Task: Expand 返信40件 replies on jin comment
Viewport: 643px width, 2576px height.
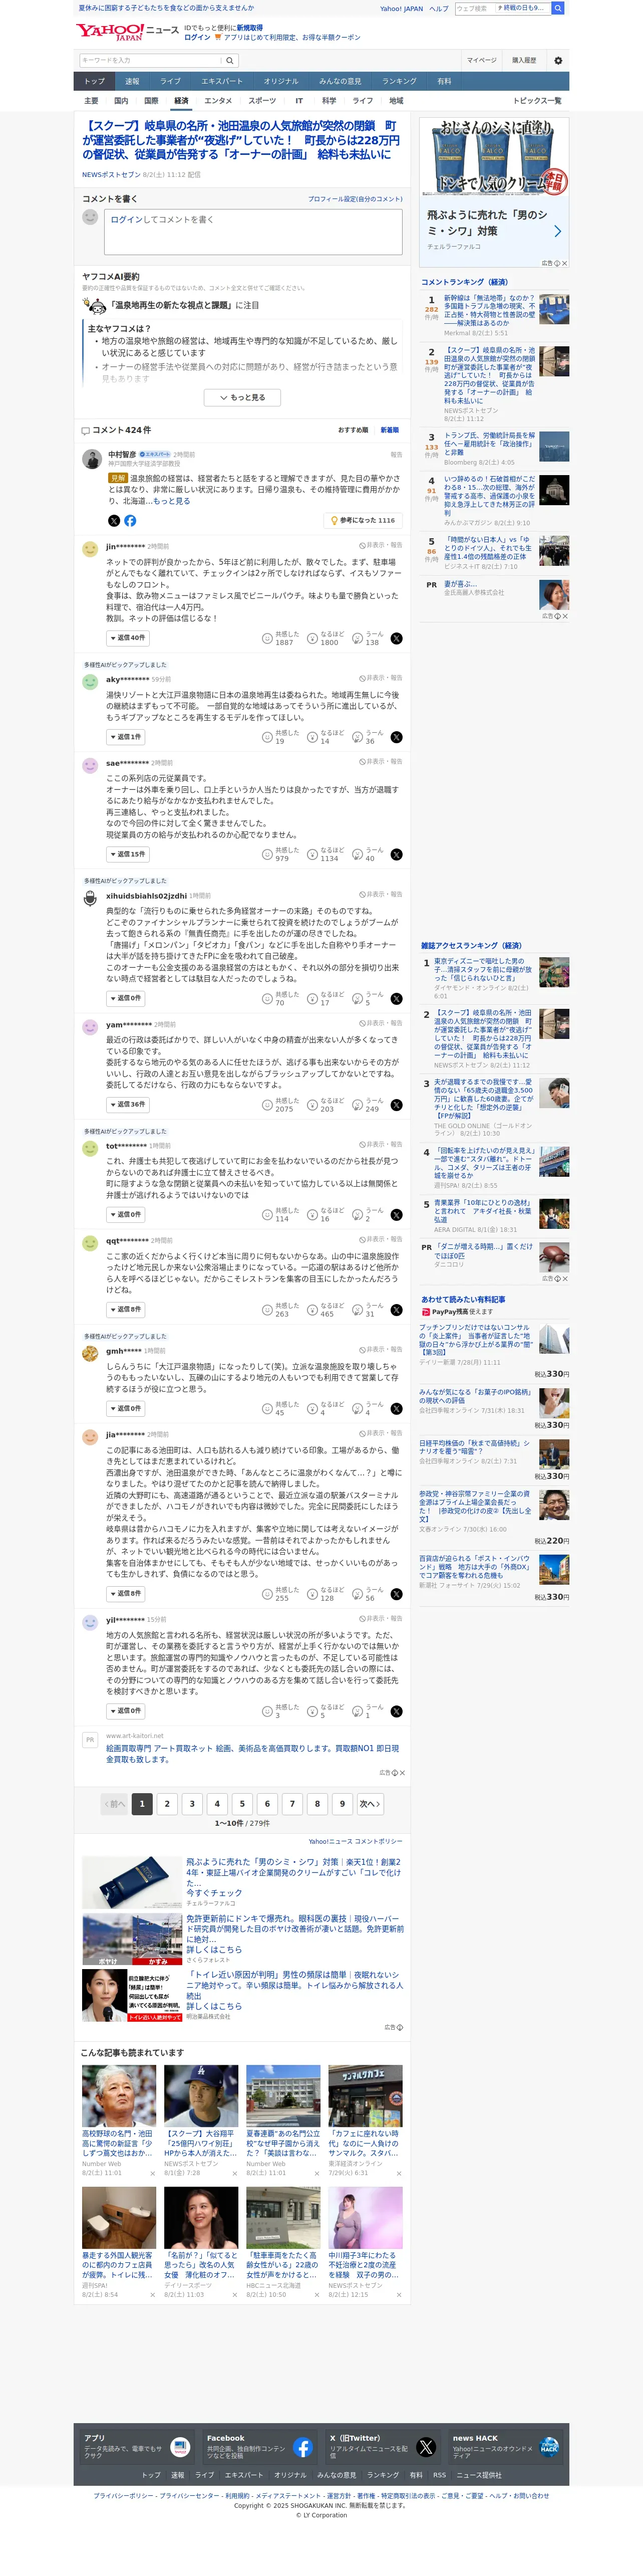Action: (x=127, y=638)
